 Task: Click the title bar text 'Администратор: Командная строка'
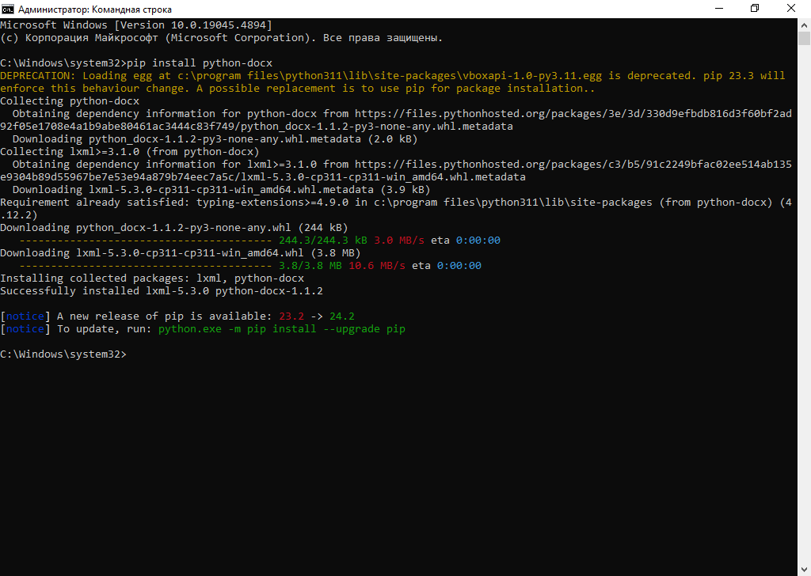point(97,9)
